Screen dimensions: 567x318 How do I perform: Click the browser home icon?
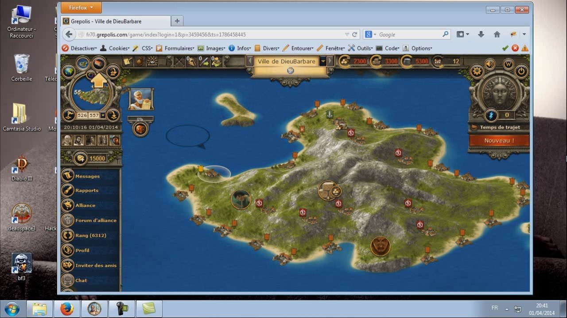click(x=497, y=34)
